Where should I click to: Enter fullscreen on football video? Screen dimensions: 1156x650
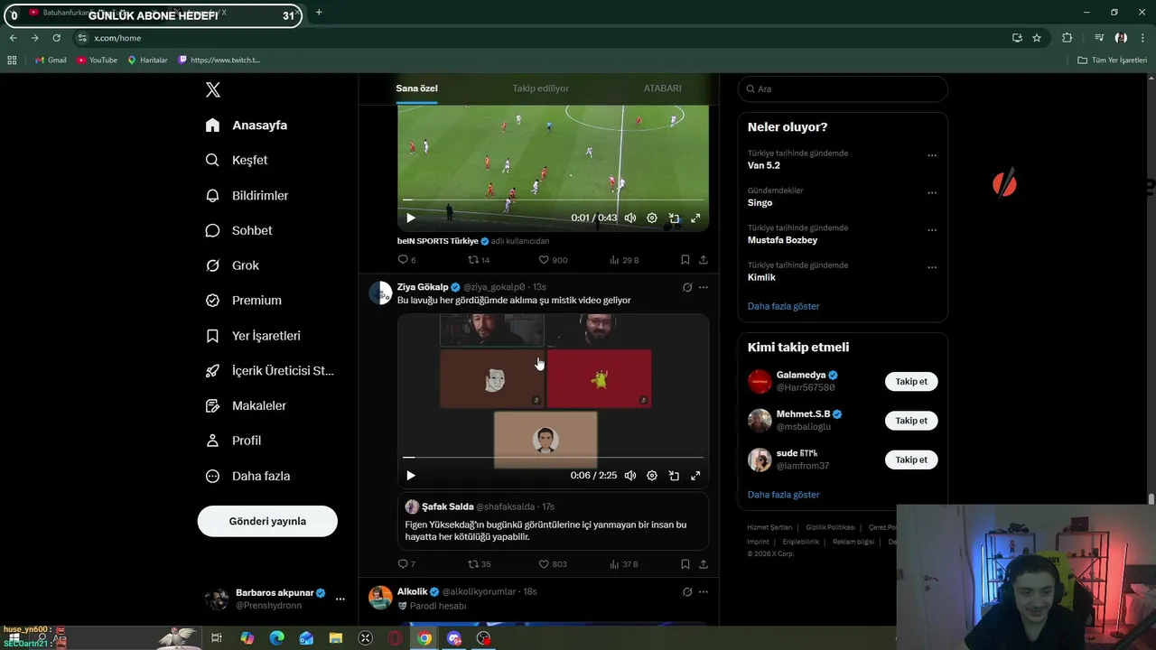point(695,218)
